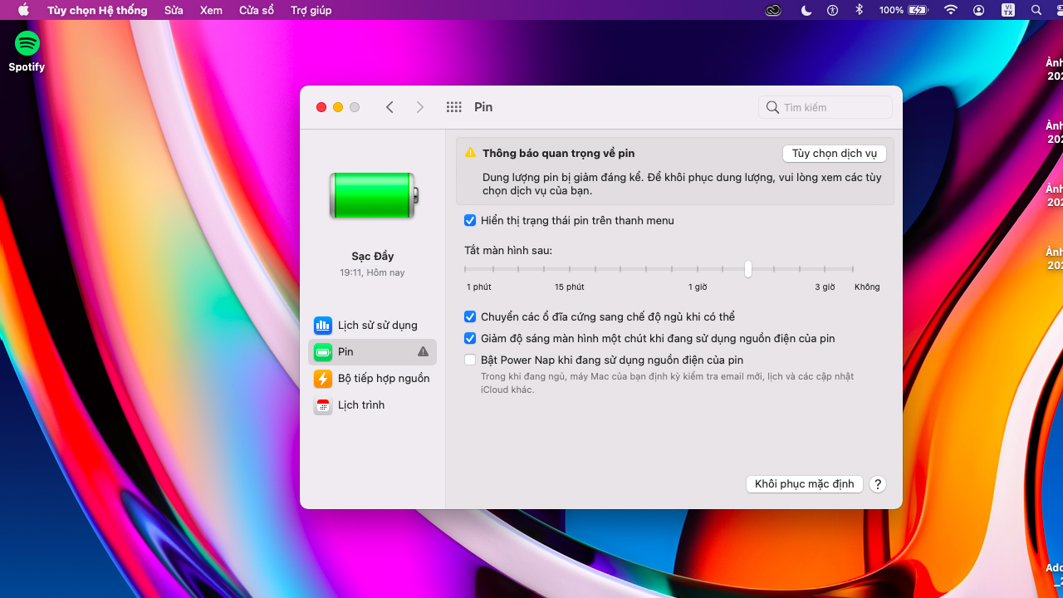This screenshot has width=1063, height=598.
Task: Open the battery status in menu bar
Action: click(x=918, y=10)
